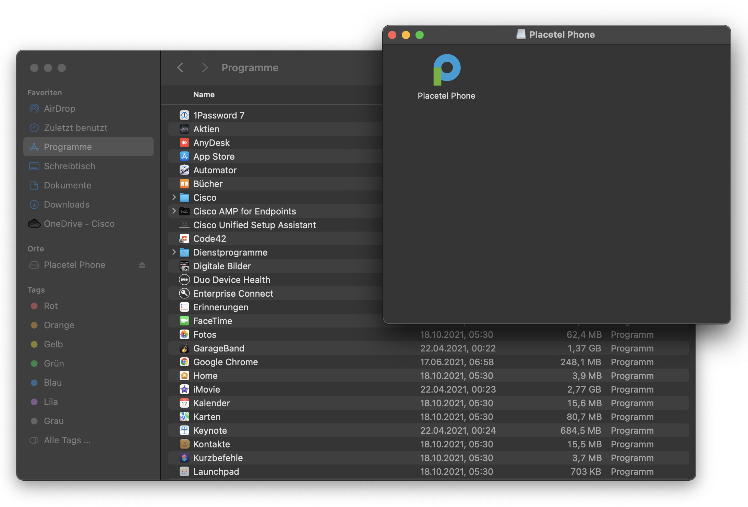This screenshot has height=507, width=748.
Task: Click the Home size 3,9 MB
Action: 587,376
